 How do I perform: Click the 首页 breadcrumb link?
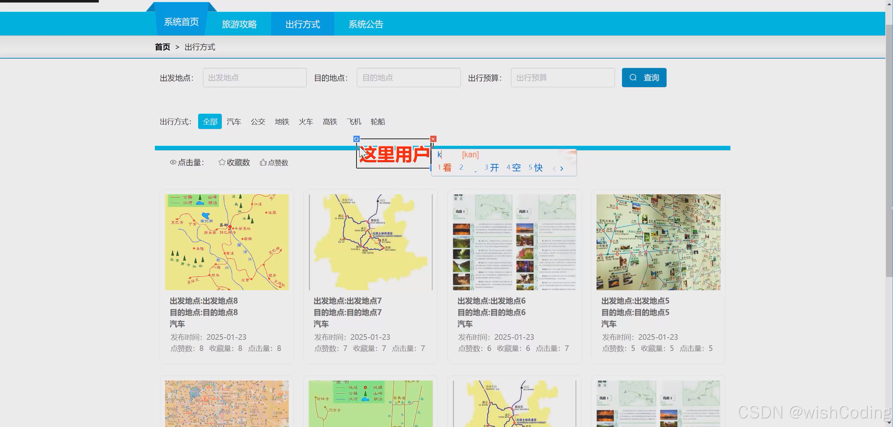[163, 47]
